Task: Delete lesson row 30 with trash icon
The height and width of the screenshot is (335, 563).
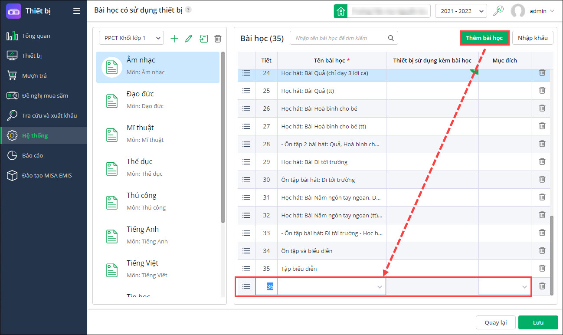Action: [542, 179]
